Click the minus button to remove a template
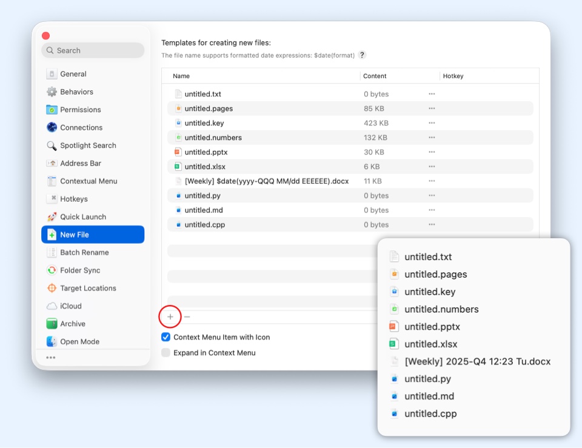This screenshot has height=448, width=582. click(x=187, y=316)
